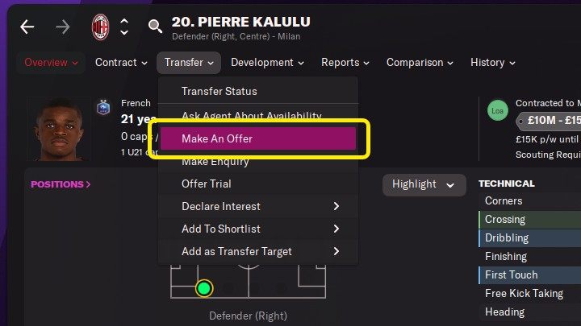Click the green Loa loan status icon

[x=498, y=111]
